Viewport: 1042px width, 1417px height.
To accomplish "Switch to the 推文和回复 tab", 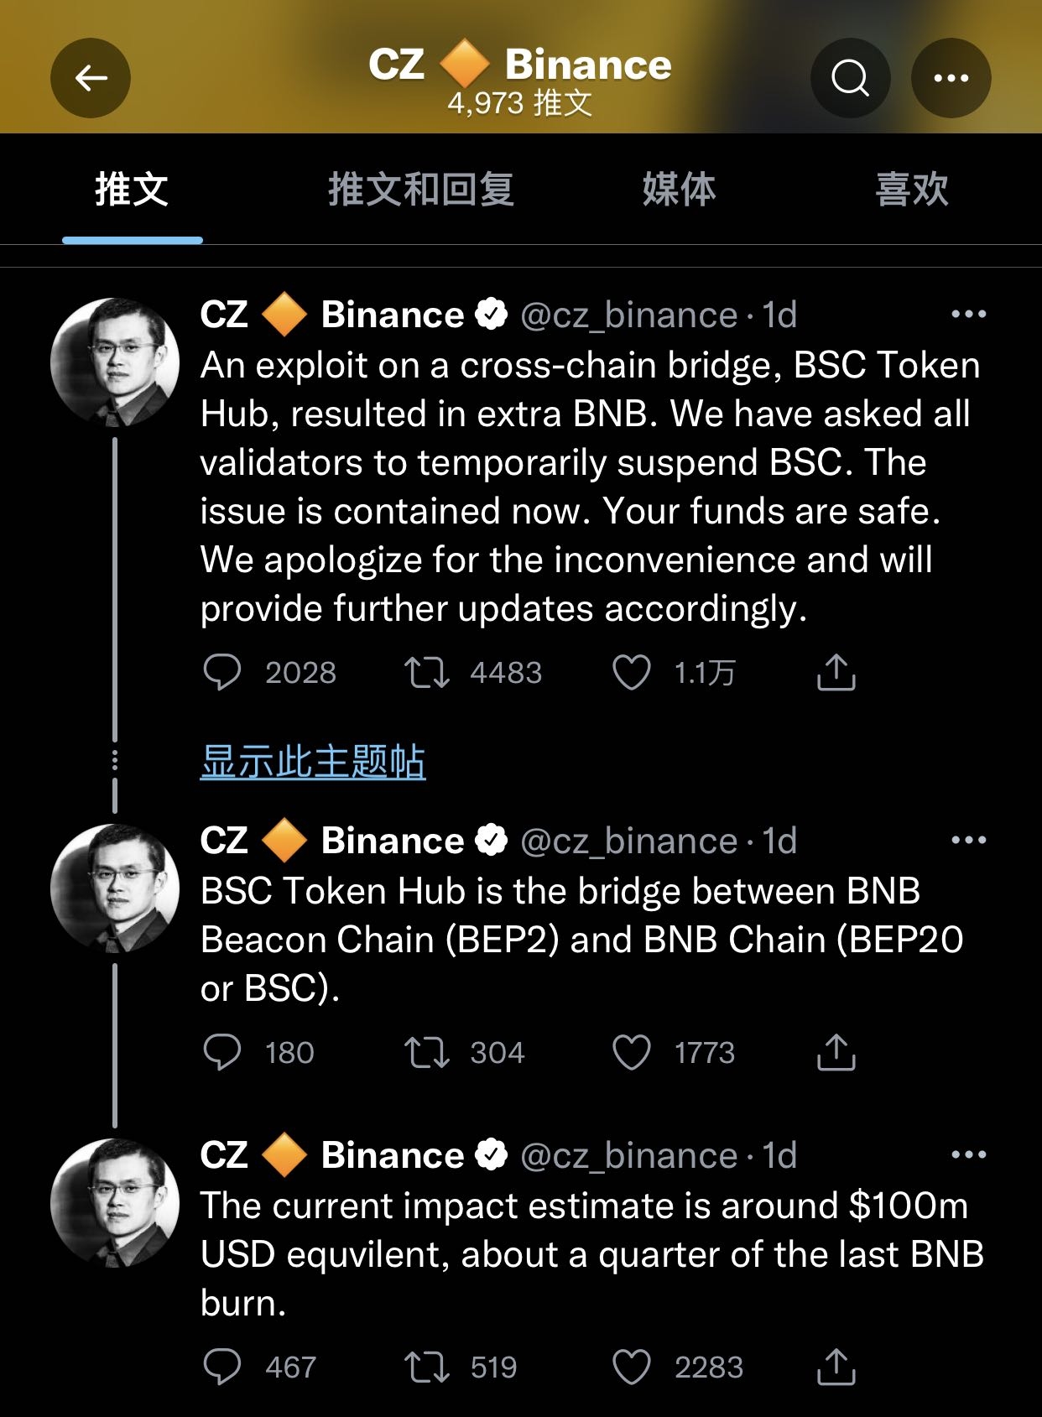I will coord(420,190).
